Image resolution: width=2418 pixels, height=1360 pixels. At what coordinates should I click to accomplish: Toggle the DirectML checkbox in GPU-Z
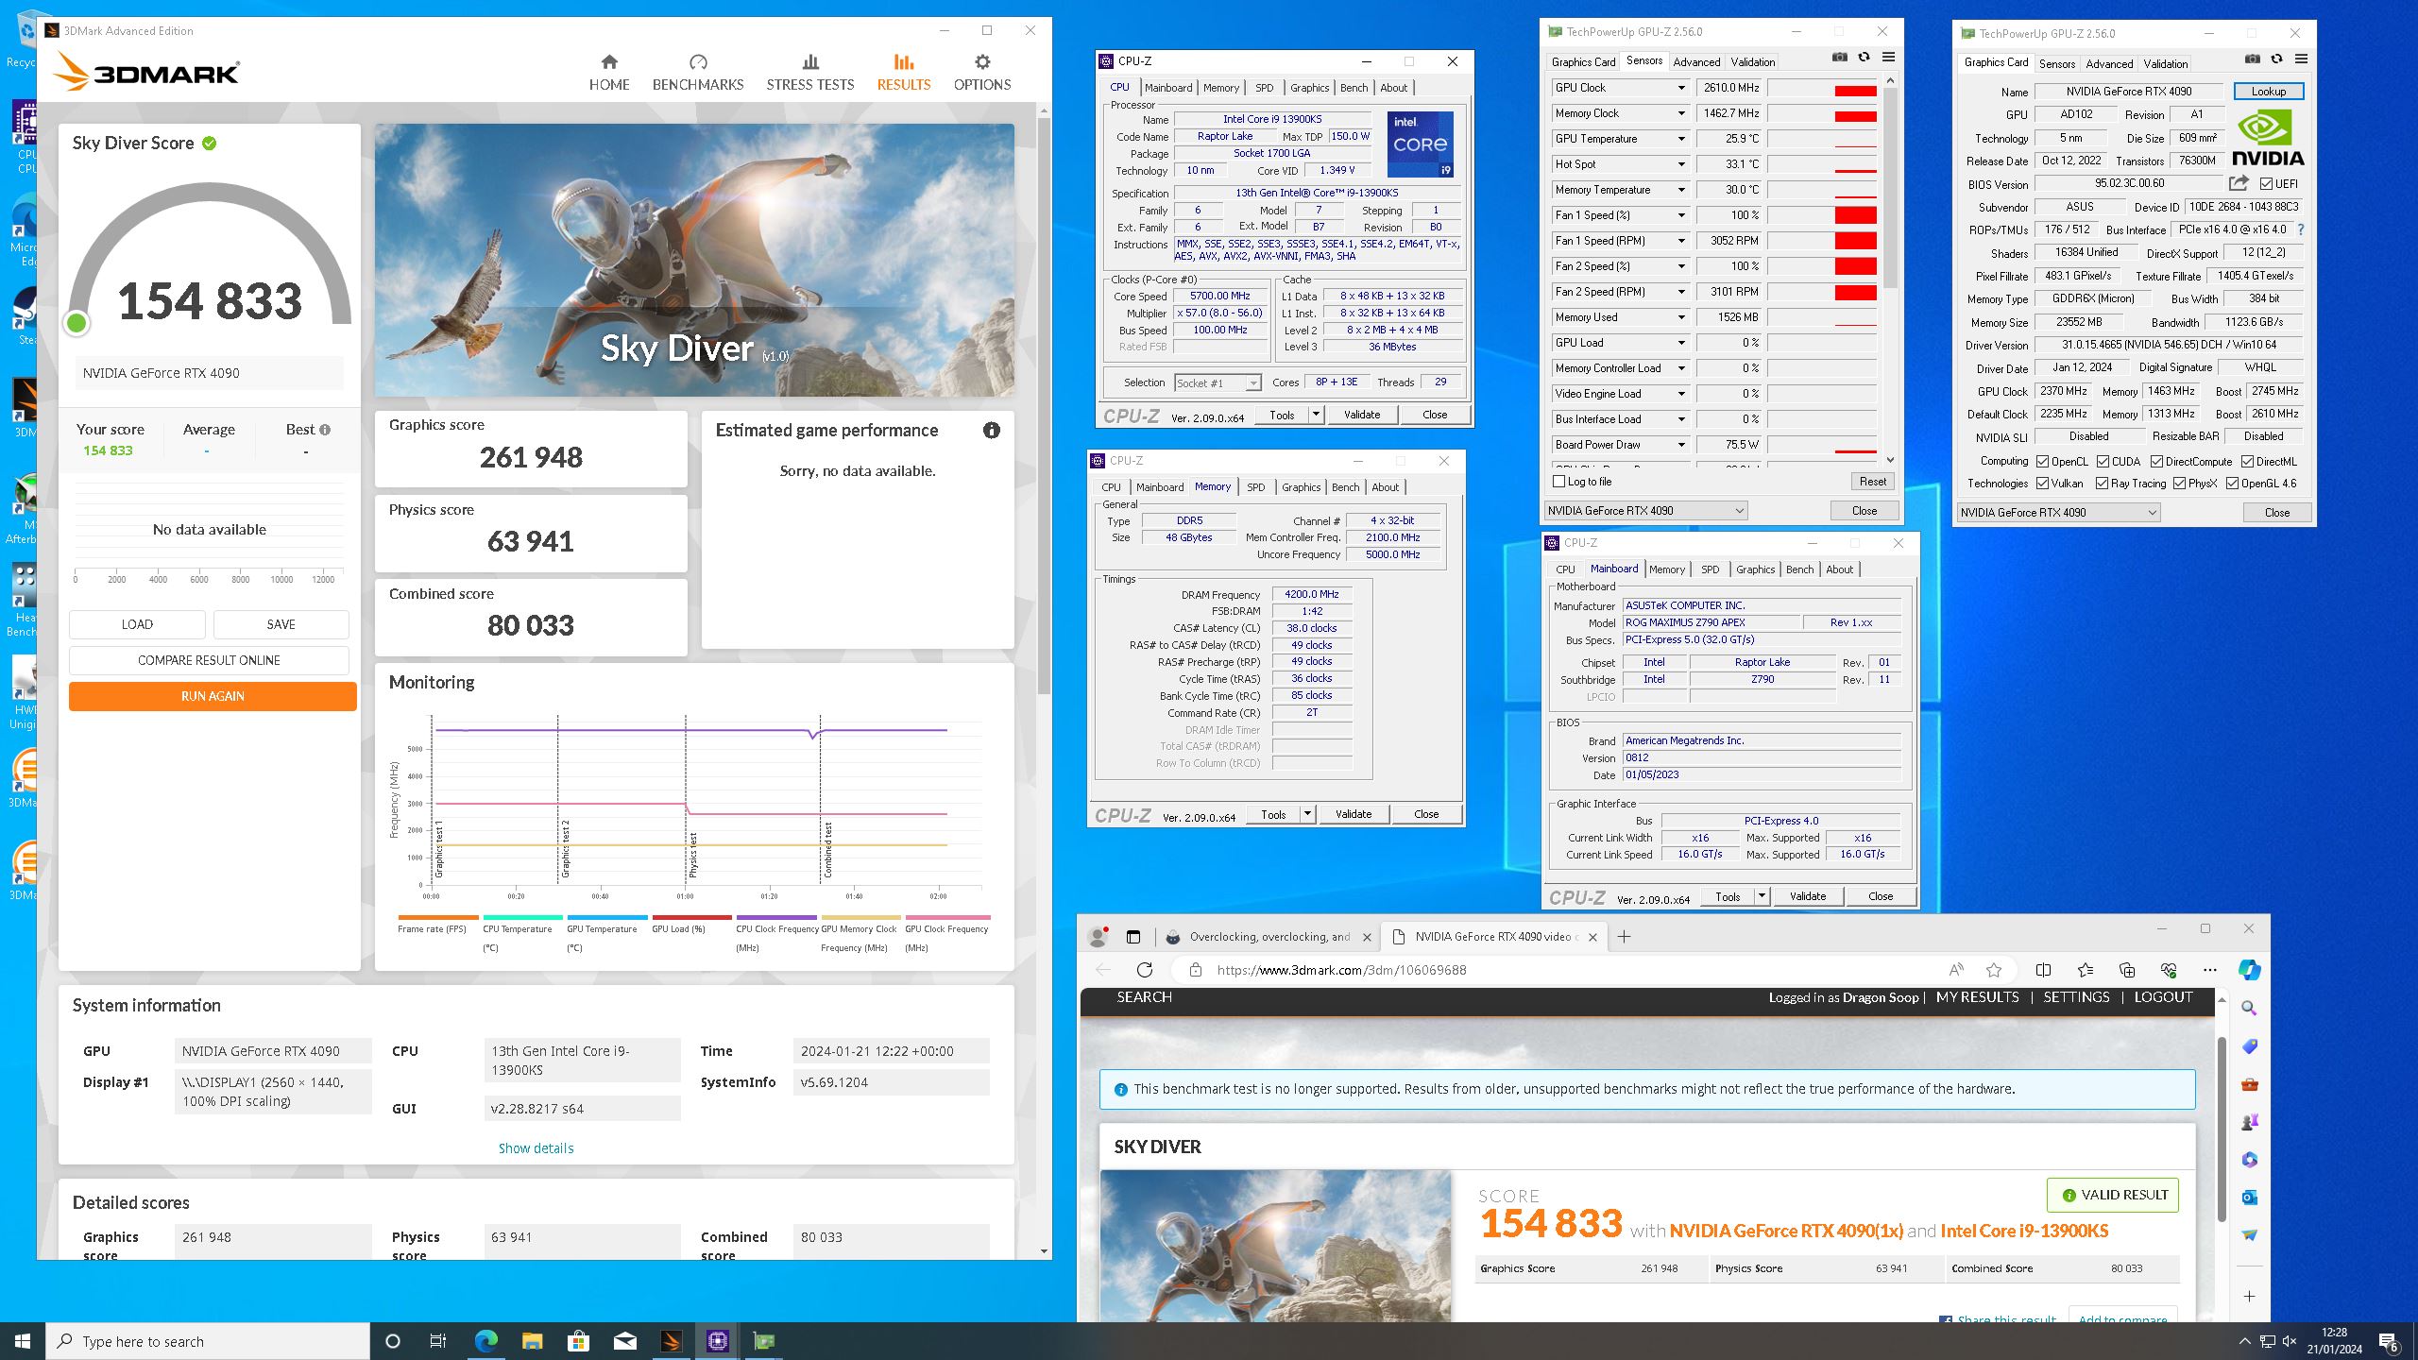[x=2248, y=462]
